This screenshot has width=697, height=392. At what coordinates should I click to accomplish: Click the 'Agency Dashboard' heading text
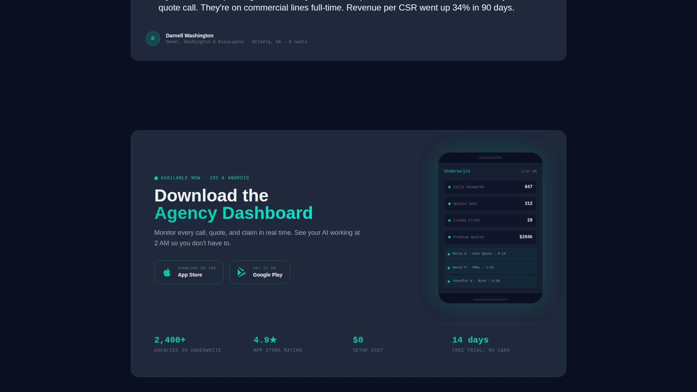(233, 213)
